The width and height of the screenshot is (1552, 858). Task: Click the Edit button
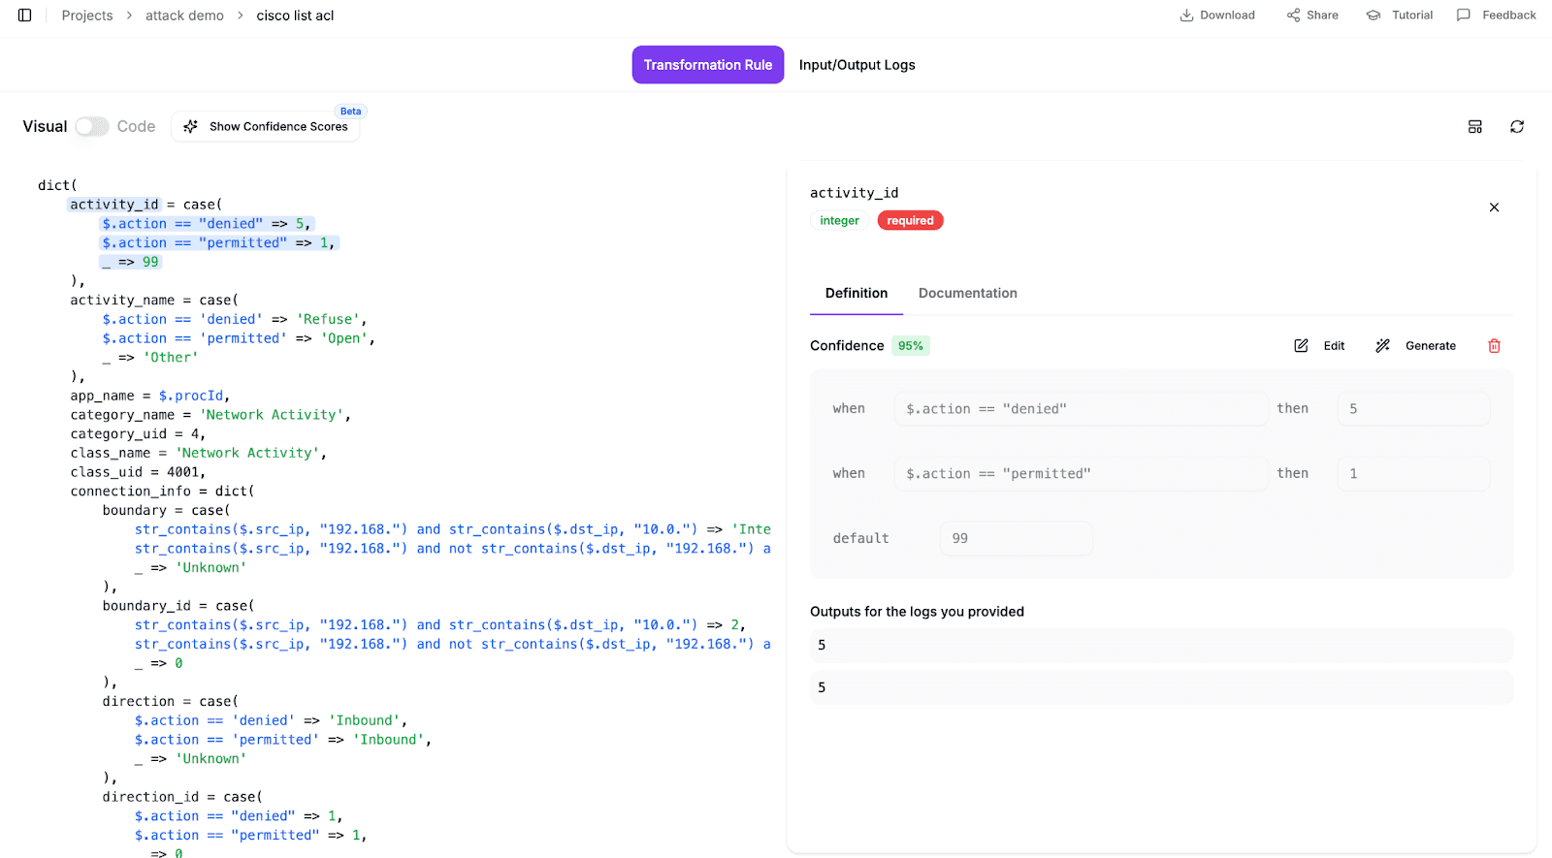pyautogui.click(x=1320, y=346)
